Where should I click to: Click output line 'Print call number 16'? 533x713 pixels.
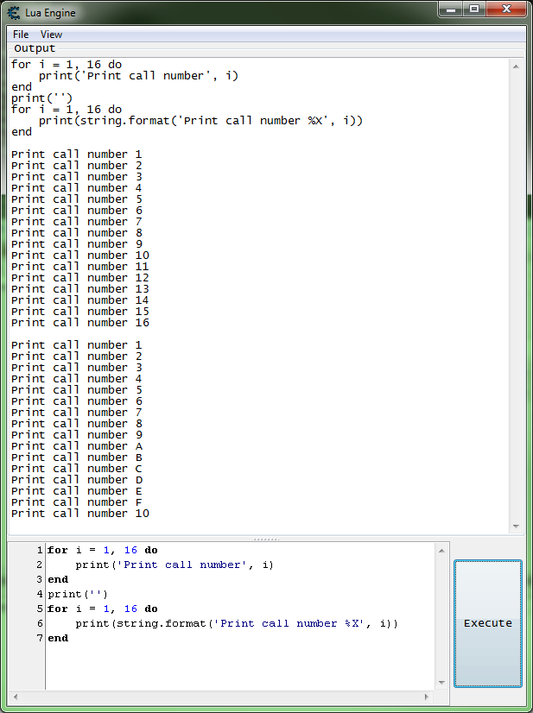80,323
